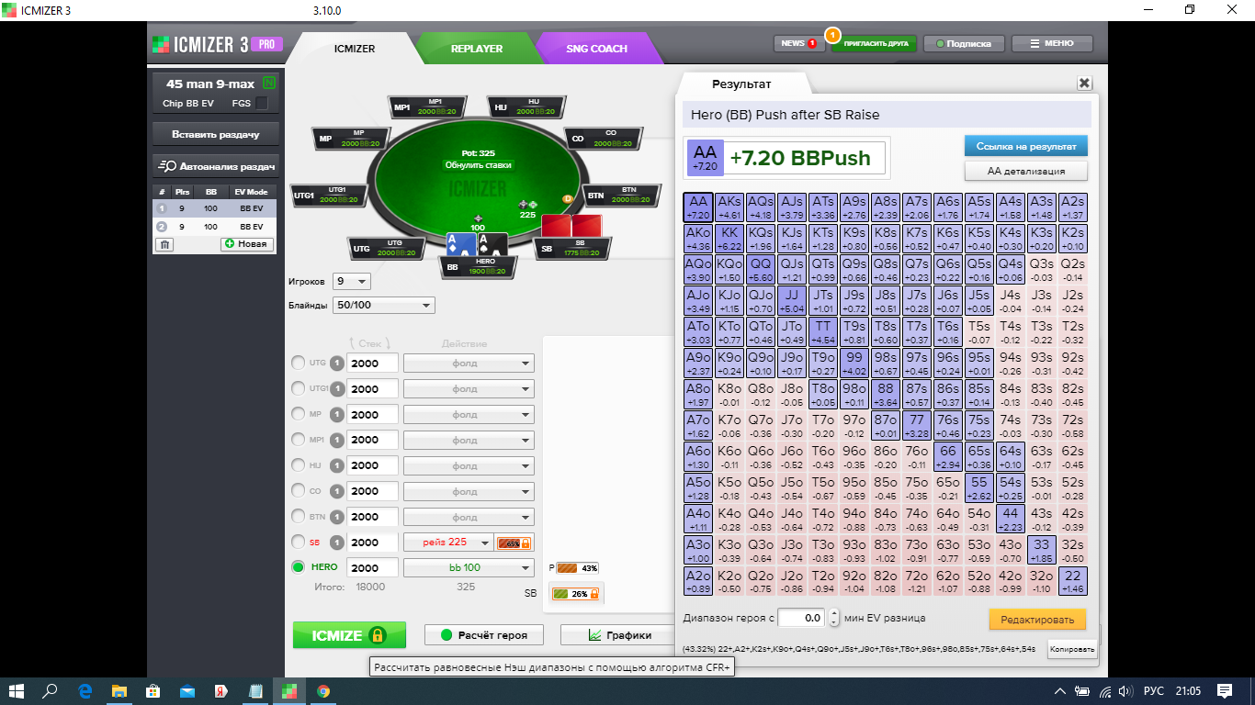Open Графики charts button
Image resolution: width=1255 pixels, height=705 pixels.
pos(619,635)
